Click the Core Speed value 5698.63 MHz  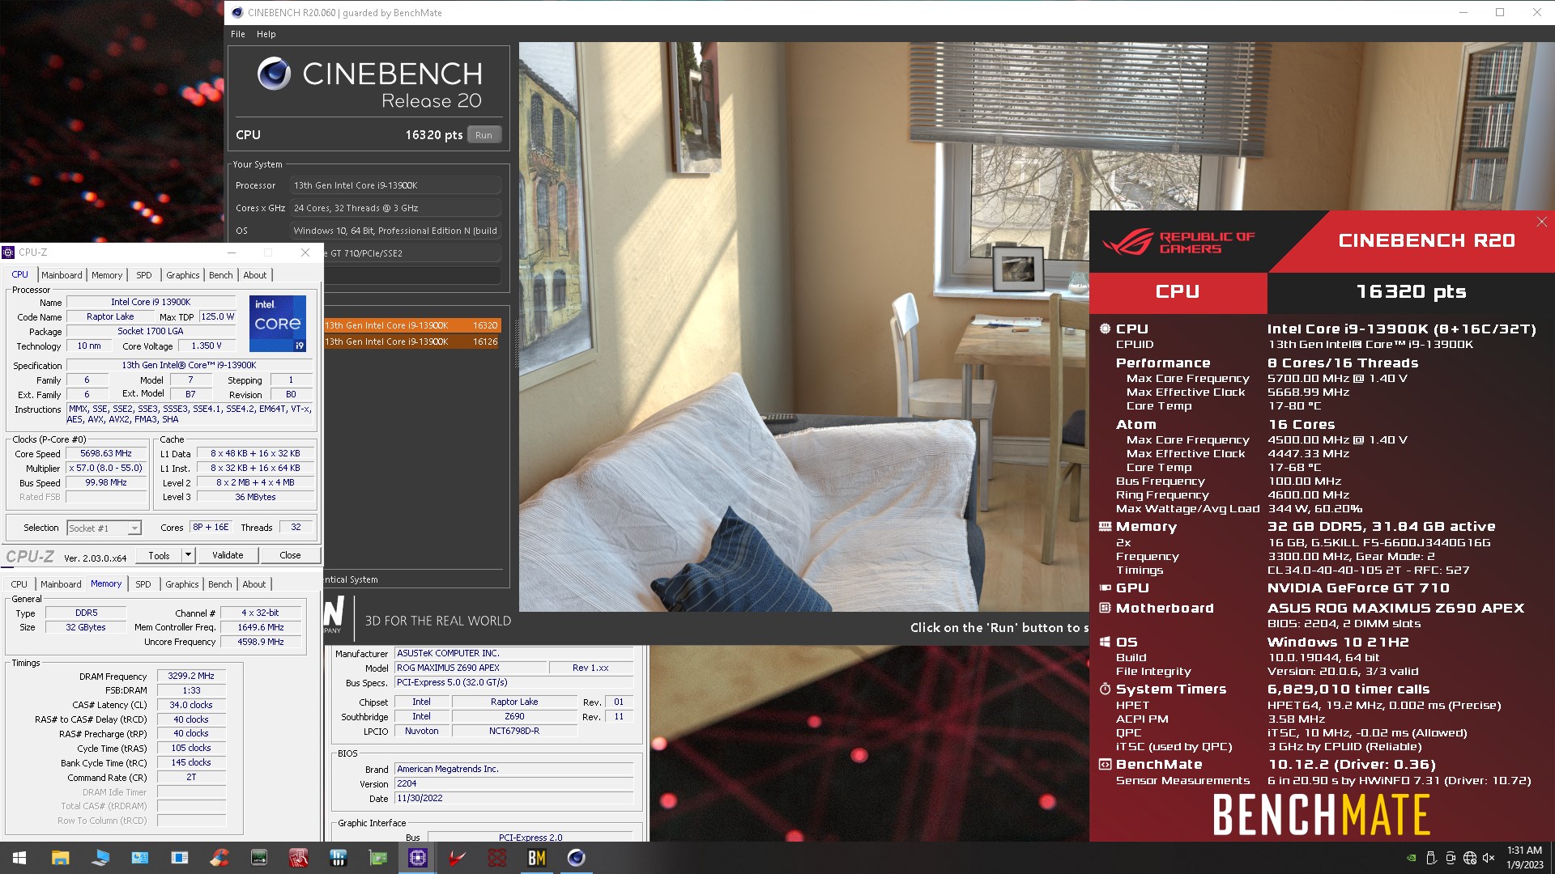[x=106, y=454]
